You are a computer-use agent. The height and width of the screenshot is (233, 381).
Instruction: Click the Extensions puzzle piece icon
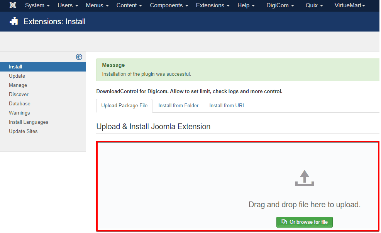point(14,22)
